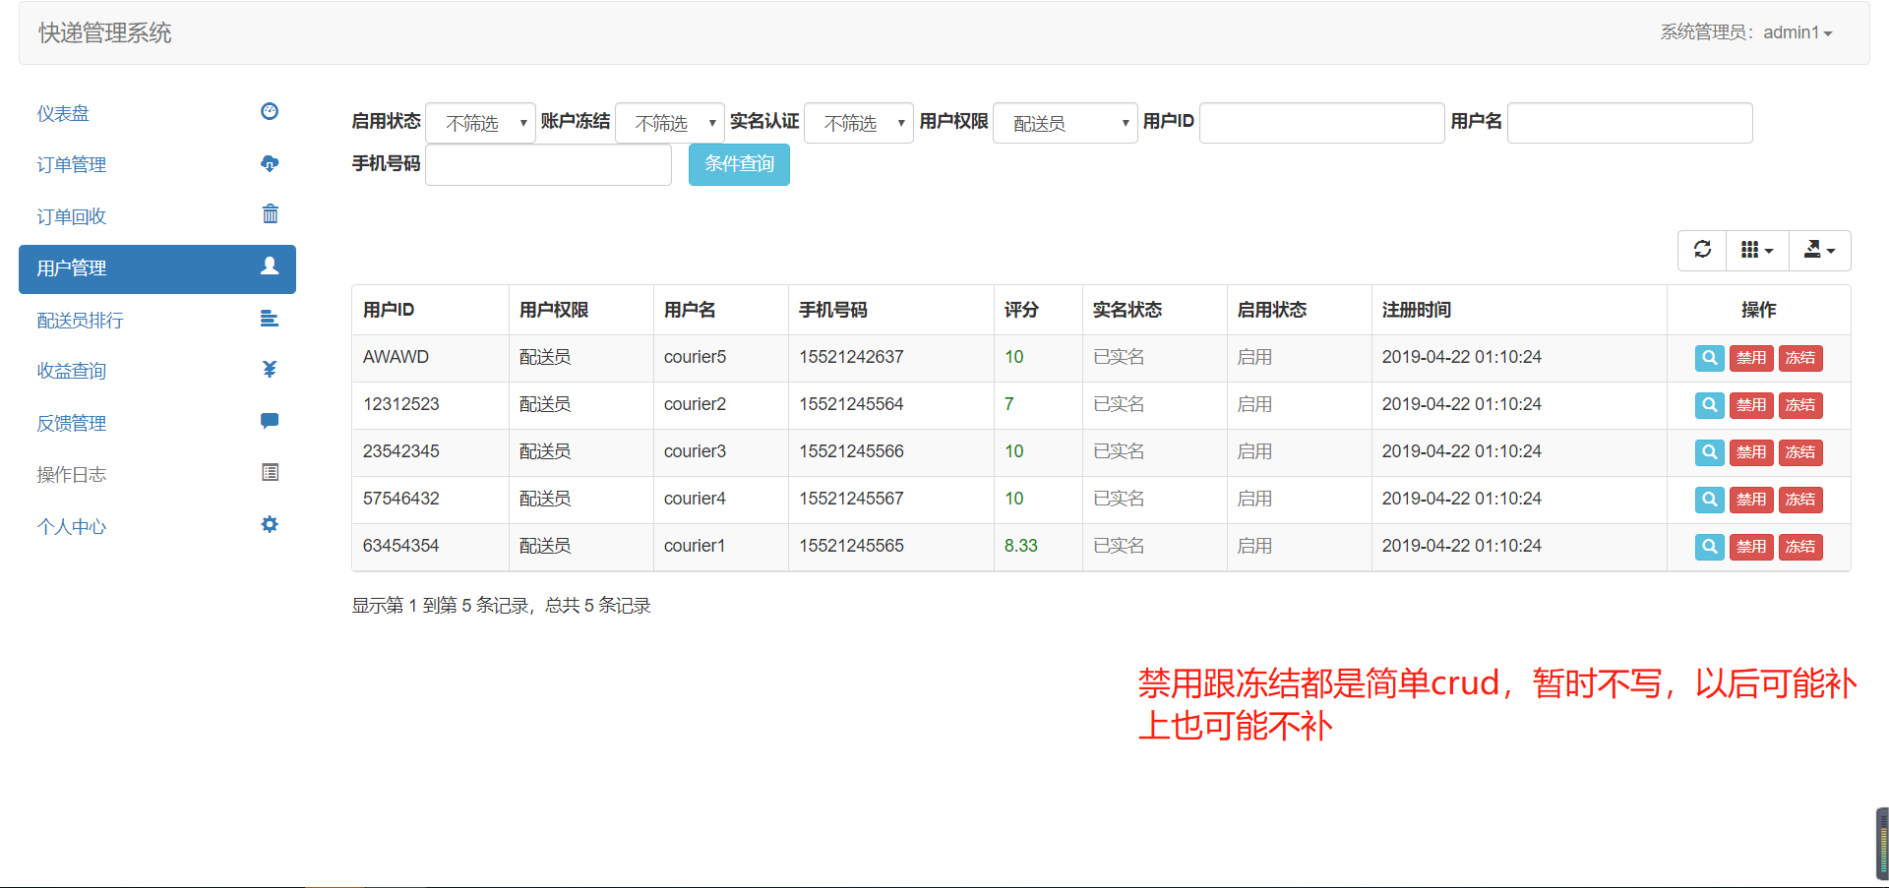The width and height of the screenshot is (1889, 888).
Task: Select 用户管理 in the sidebar
Action: point(157,268)
